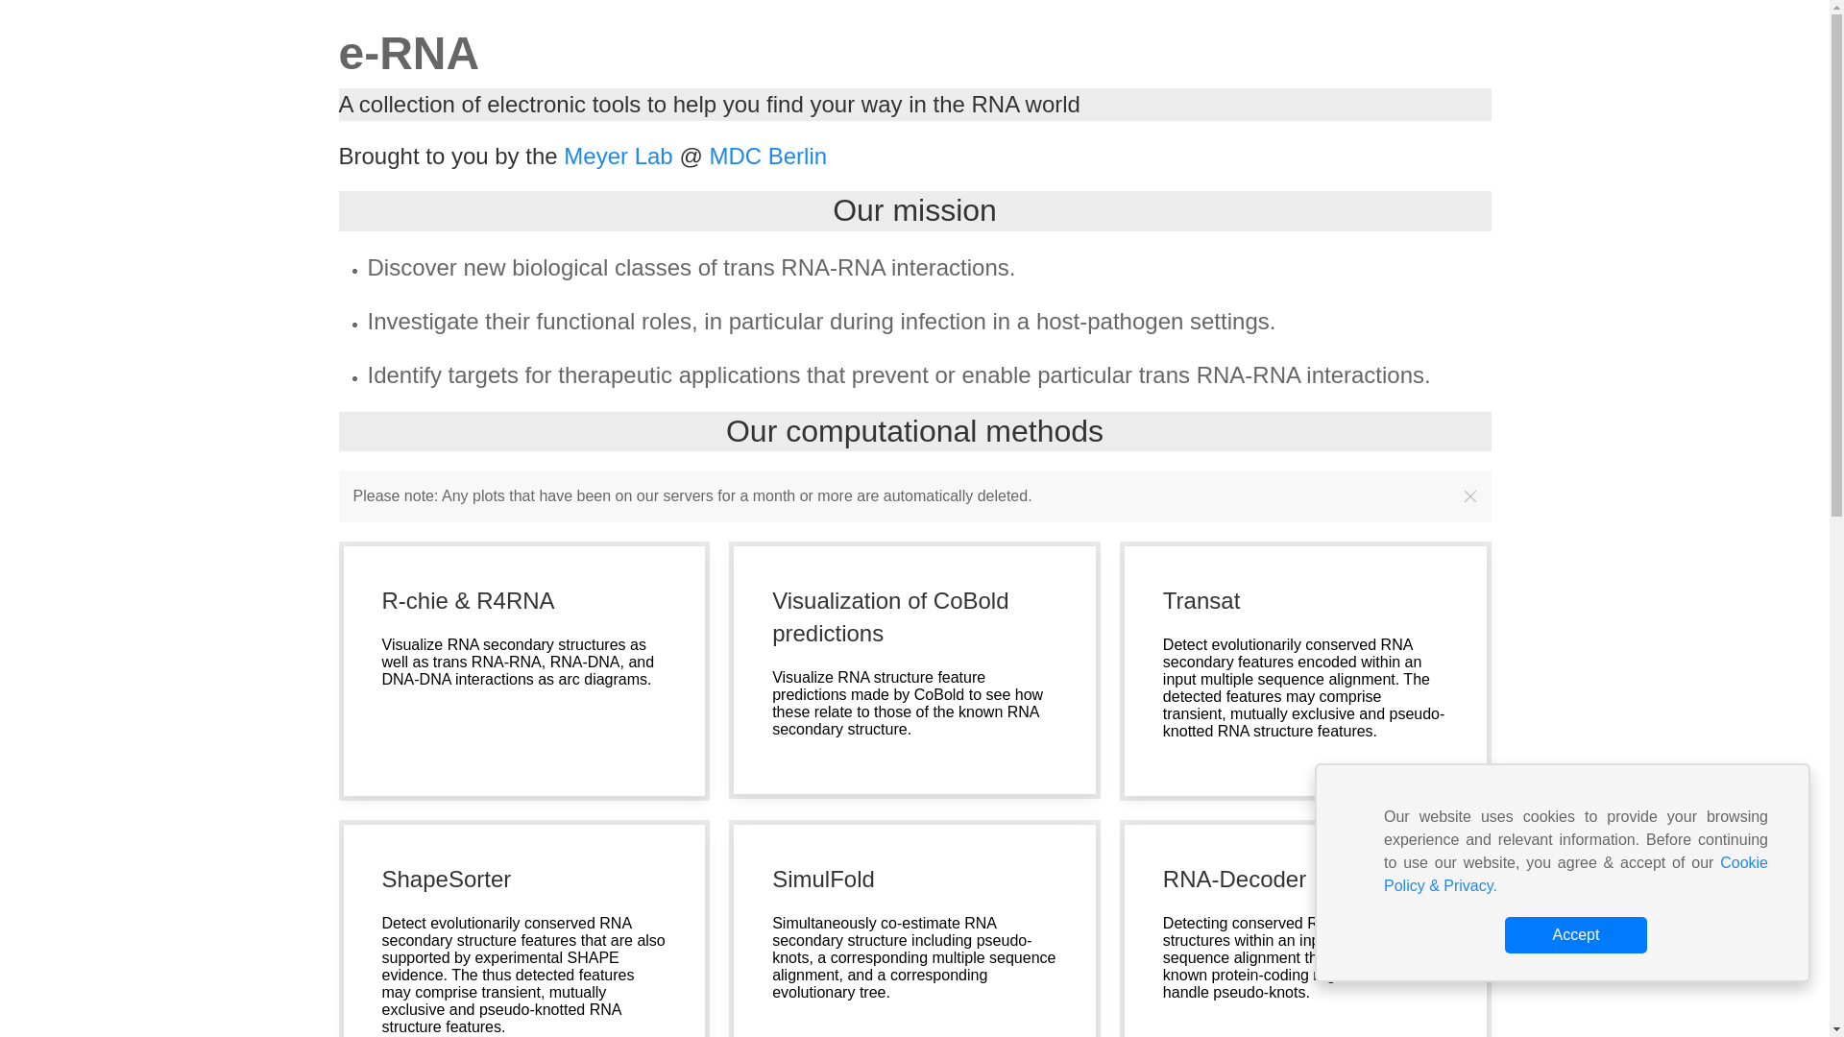Screen dimensions: 1844x1037
Task: Click the Our mission heading
Action: pos(914,210)
